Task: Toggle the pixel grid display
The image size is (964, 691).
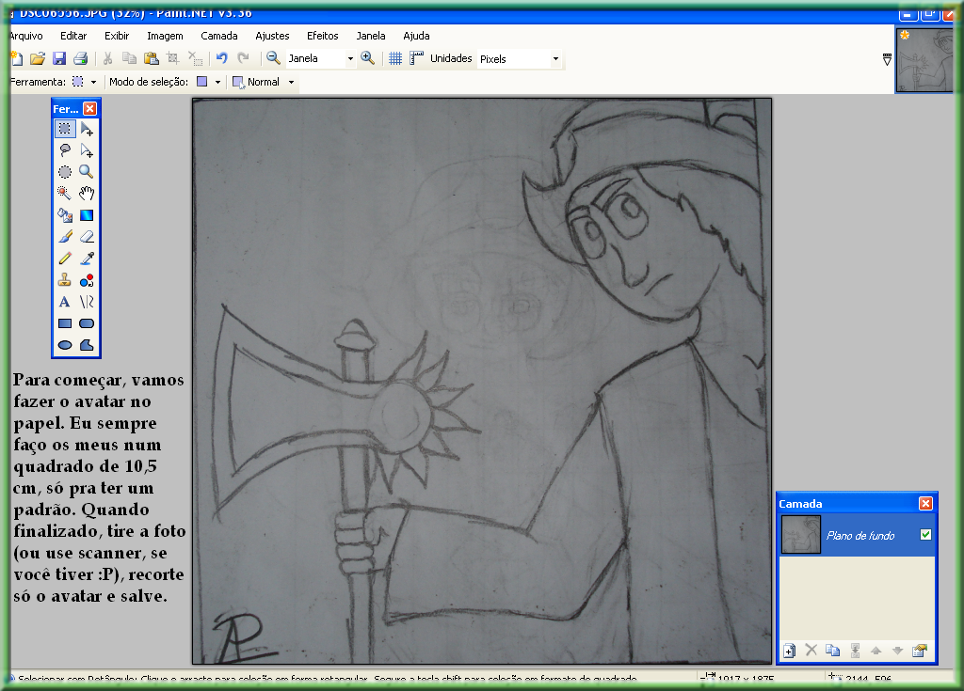Action: [x=395, y=58]
